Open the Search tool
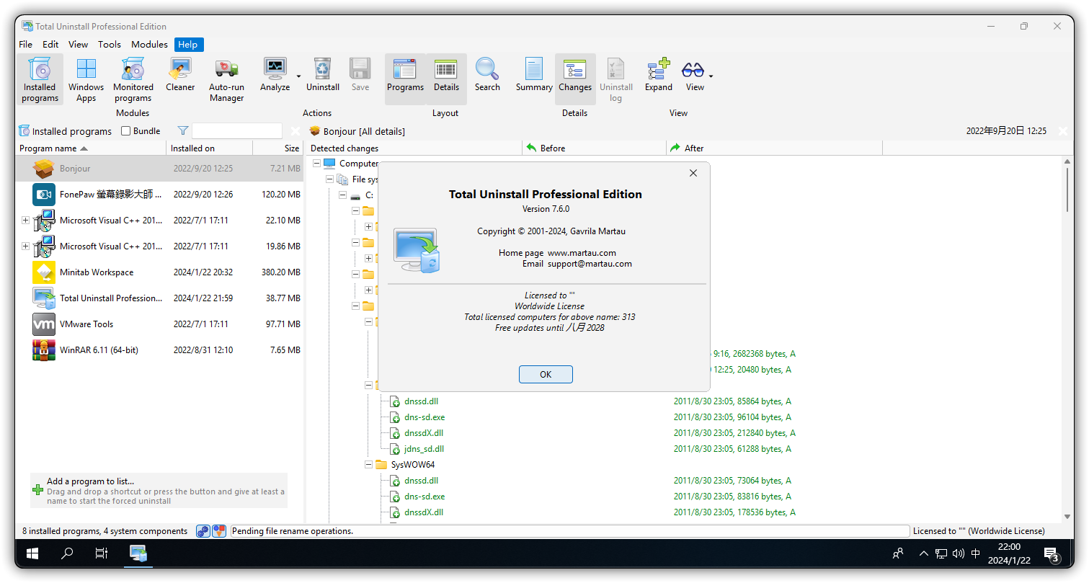The height and width of the screenshot is (583, 1089). [x=487, y=76]
